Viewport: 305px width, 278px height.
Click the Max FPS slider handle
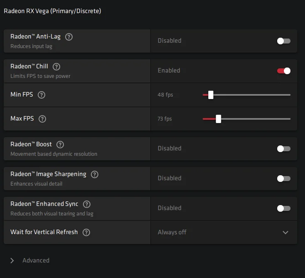[x=218, y=119]
